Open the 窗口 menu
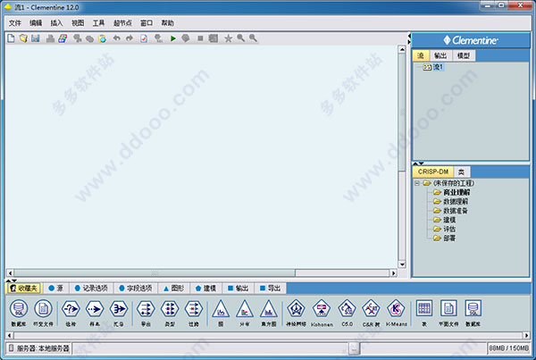Image resolution: width=536 pixels, height=360 pixels. 147,23
